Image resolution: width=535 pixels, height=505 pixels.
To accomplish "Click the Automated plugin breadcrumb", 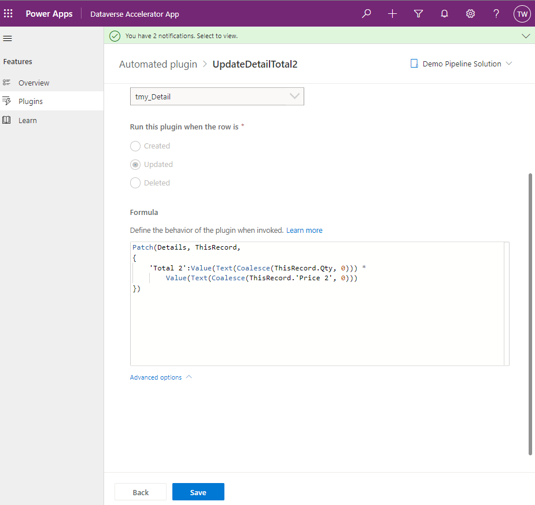I will pyautogui.click(x=158, y=64).
